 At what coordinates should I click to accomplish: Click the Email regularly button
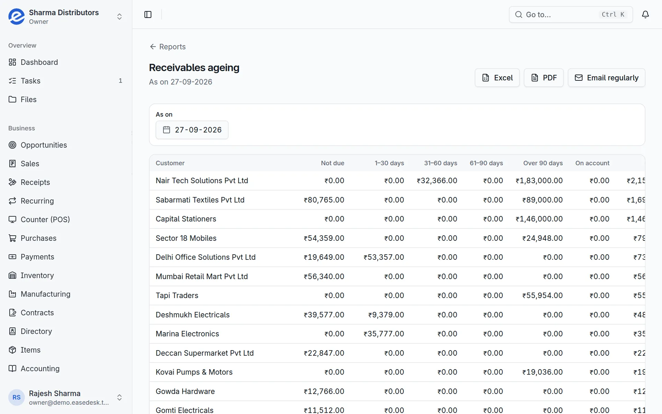(606, 78)
